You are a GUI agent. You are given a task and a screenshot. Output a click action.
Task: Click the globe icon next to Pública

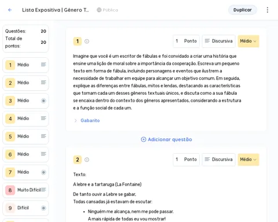coord(99,10)
